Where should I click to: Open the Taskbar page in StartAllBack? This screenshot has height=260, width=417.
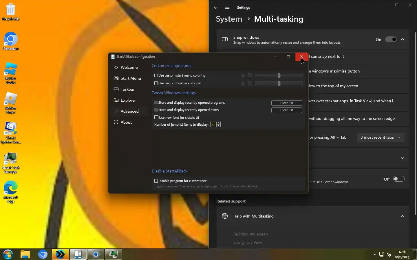point(129,89)
